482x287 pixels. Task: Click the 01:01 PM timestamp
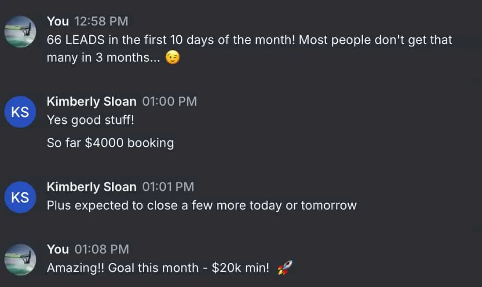coord(168,187)
